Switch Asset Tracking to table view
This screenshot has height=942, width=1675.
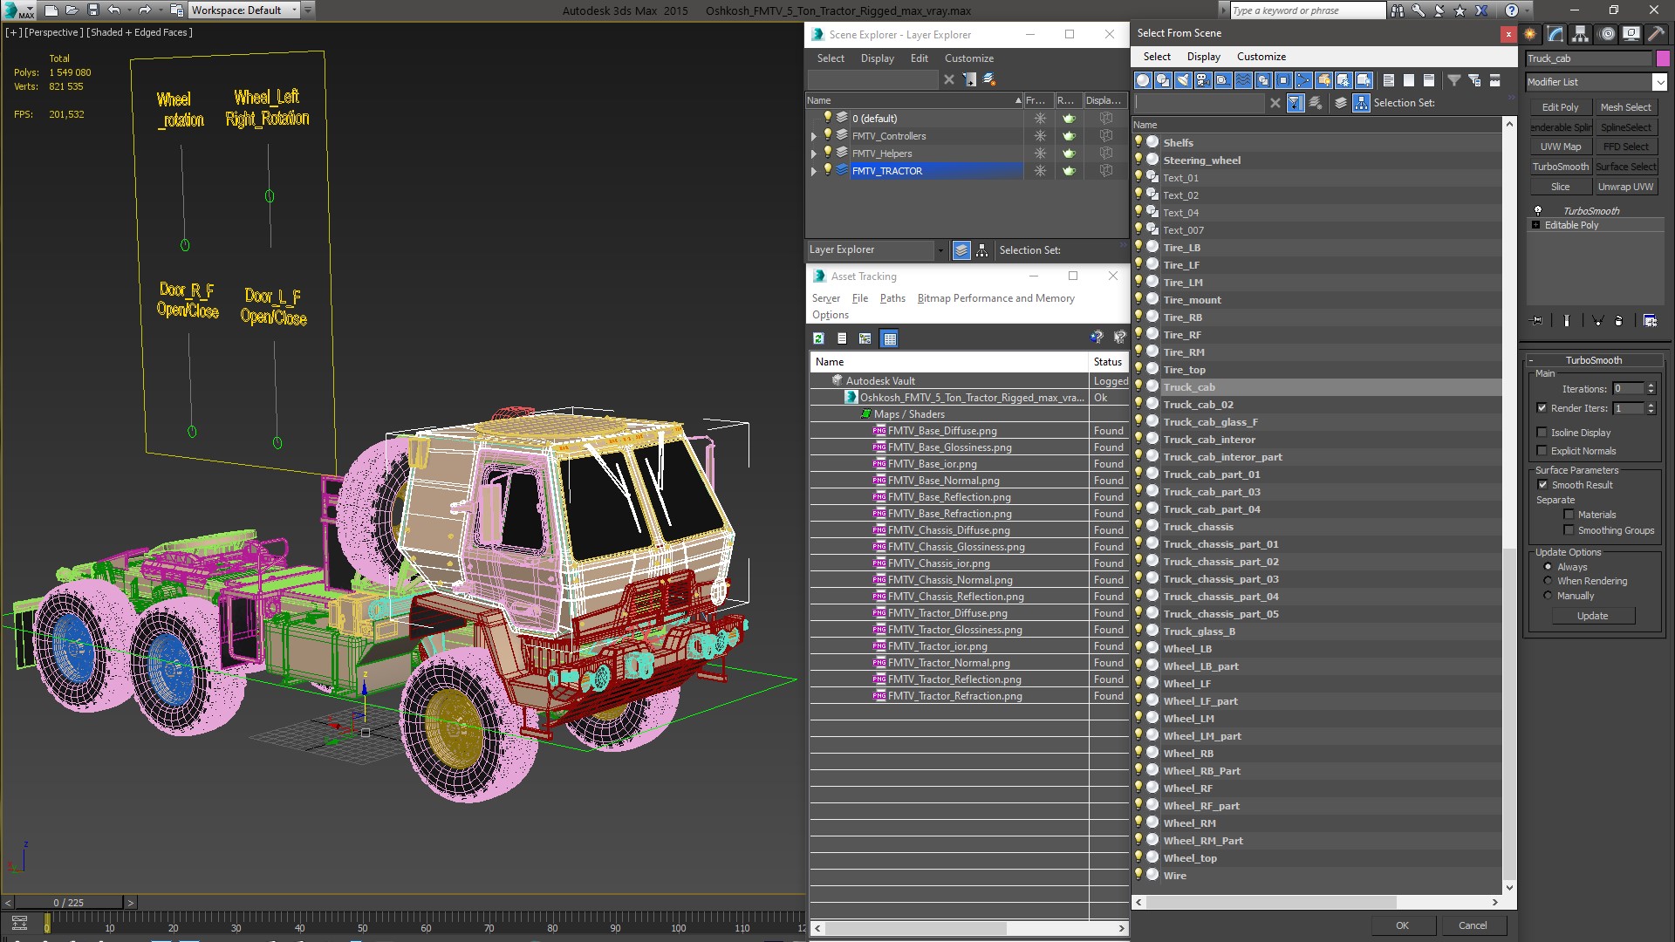pyautogui.click(x=889, y=338)
